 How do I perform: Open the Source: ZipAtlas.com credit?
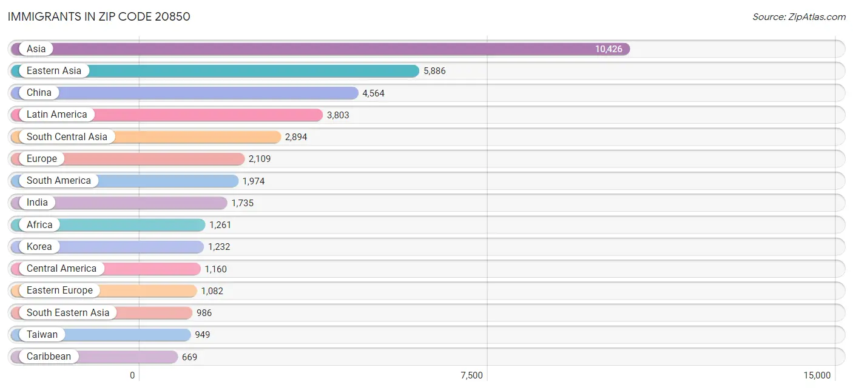(799, 16)
